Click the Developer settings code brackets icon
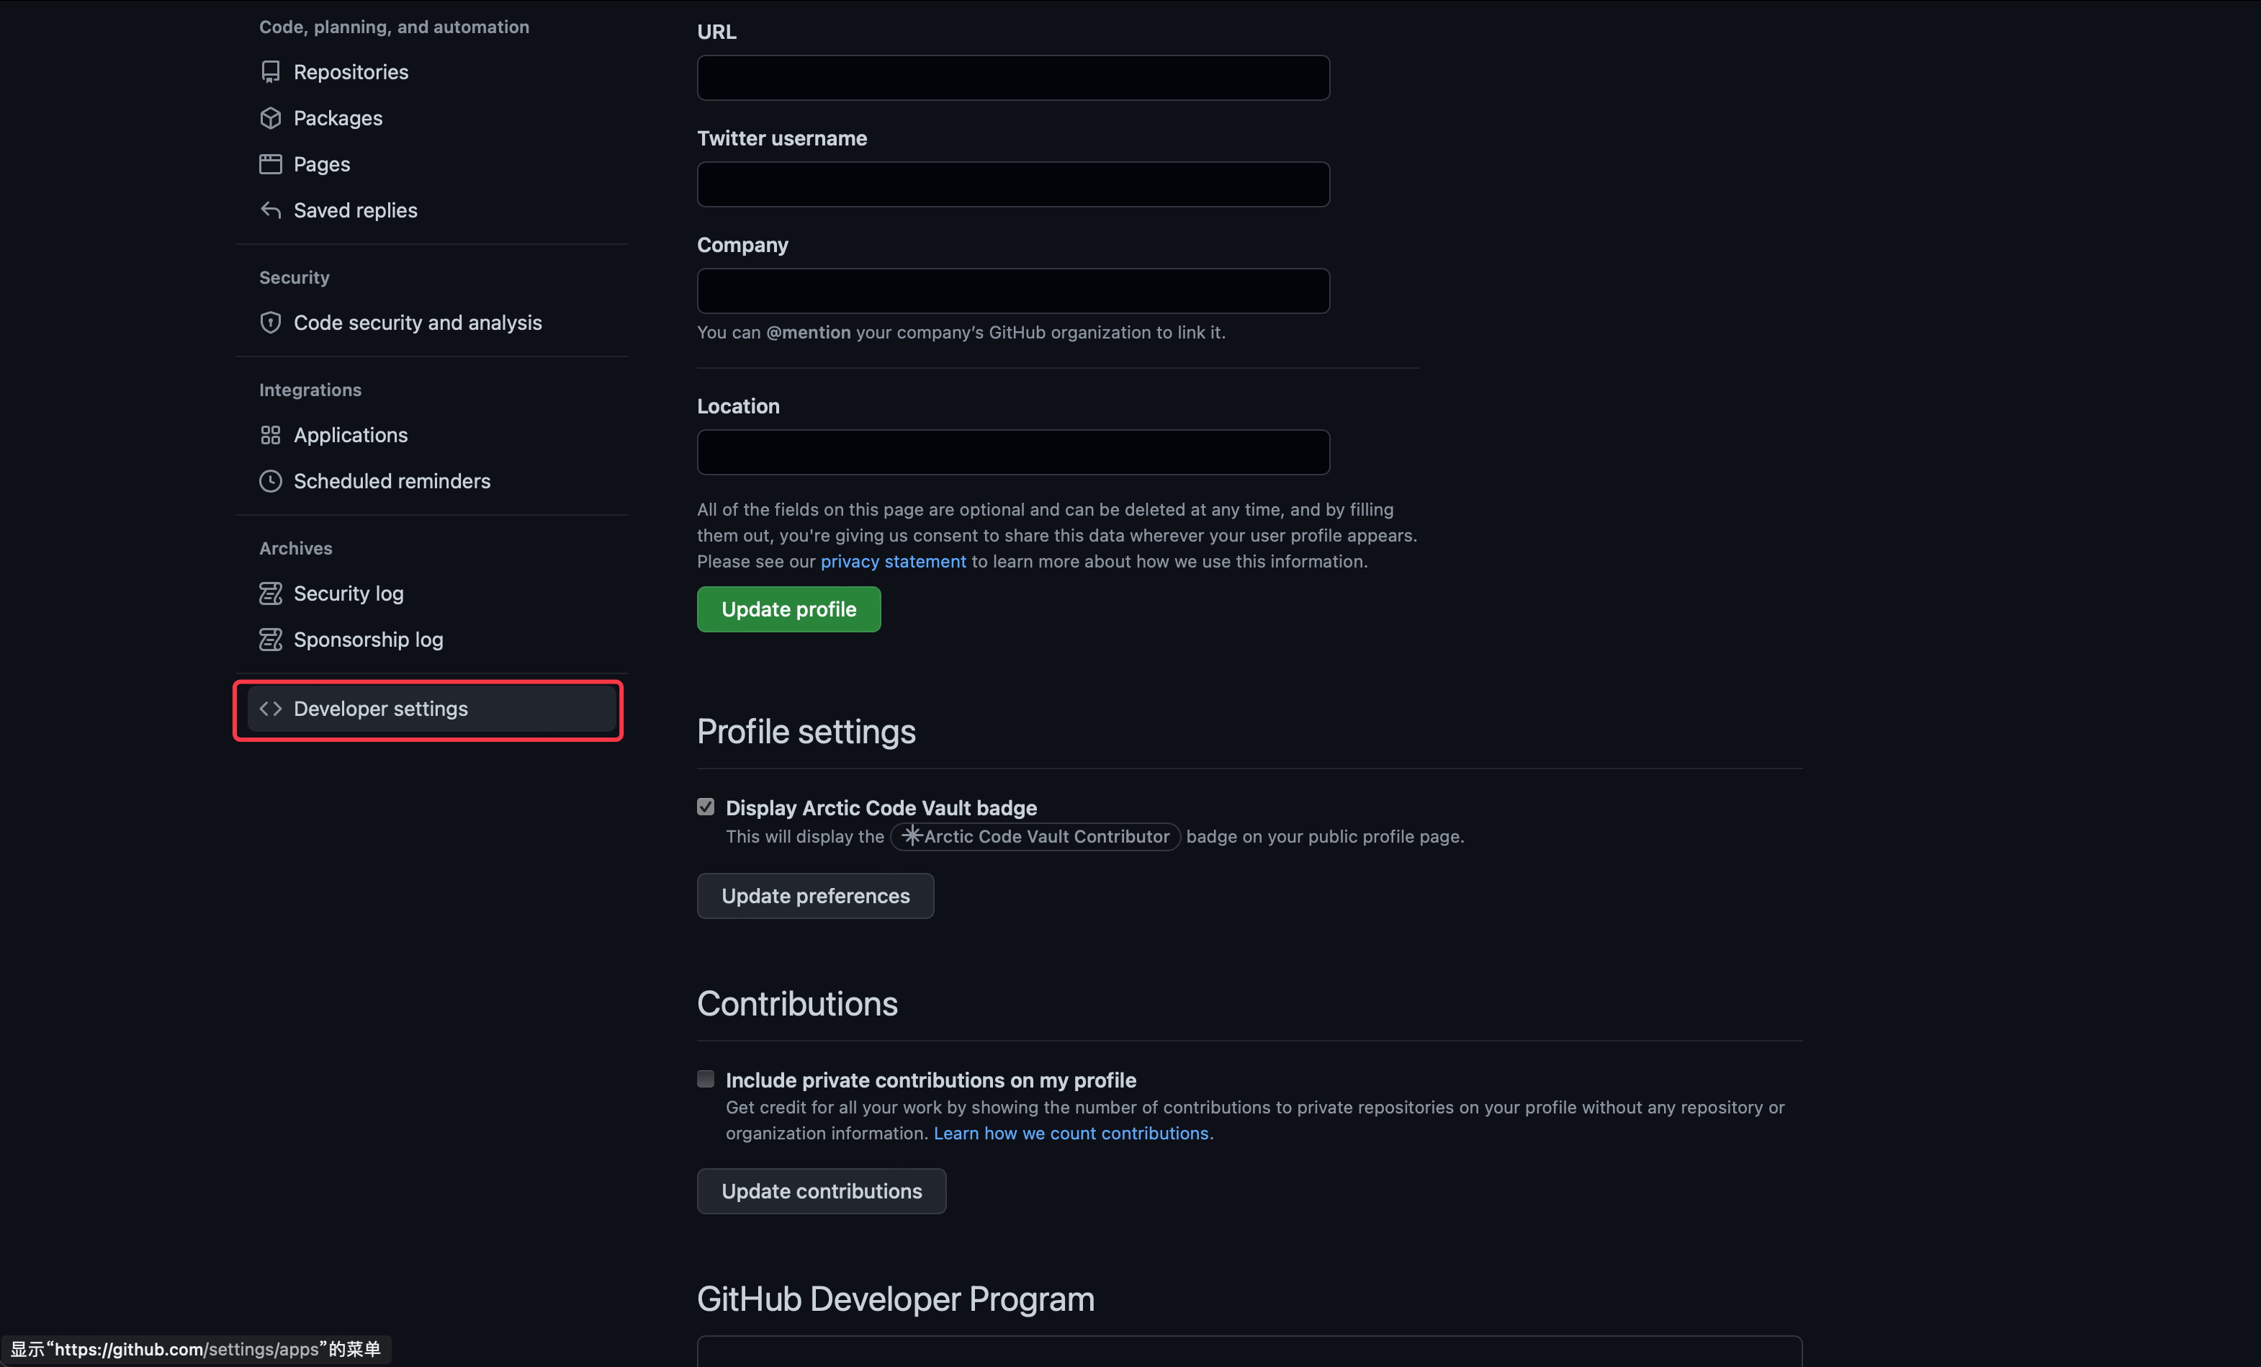 pos(270,709)
